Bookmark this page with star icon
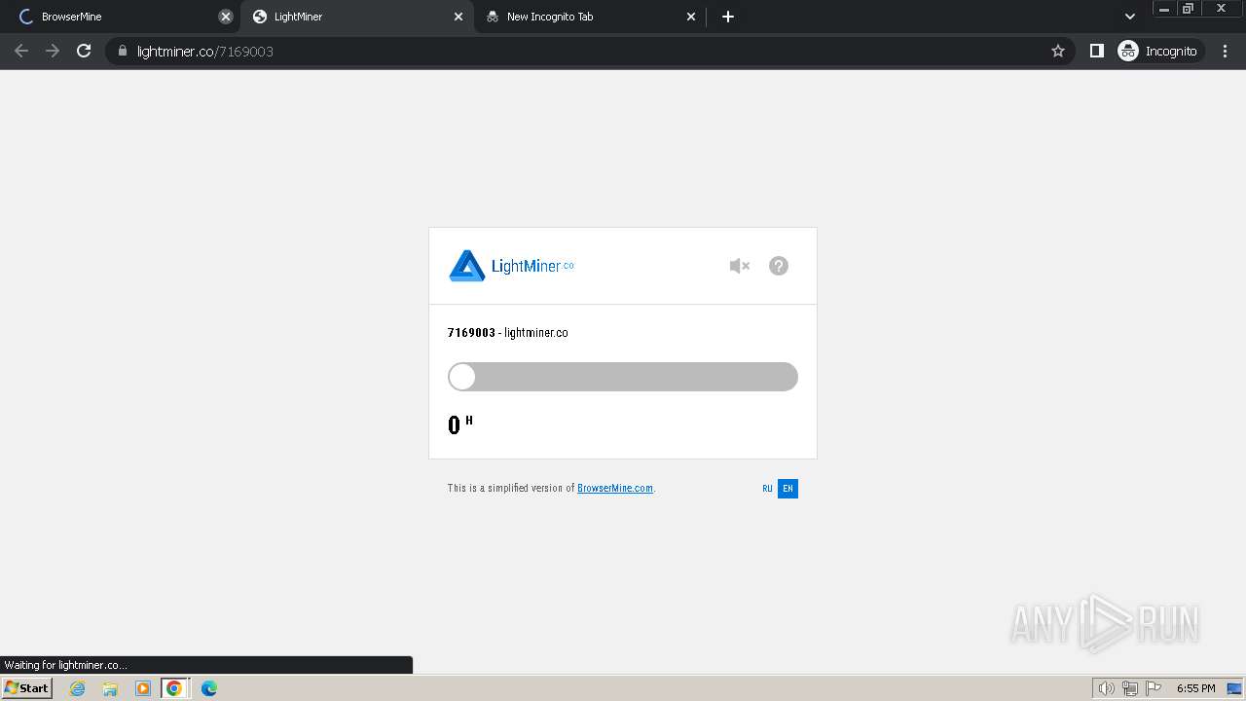 pyautogui.click(x=1058, y=51)
